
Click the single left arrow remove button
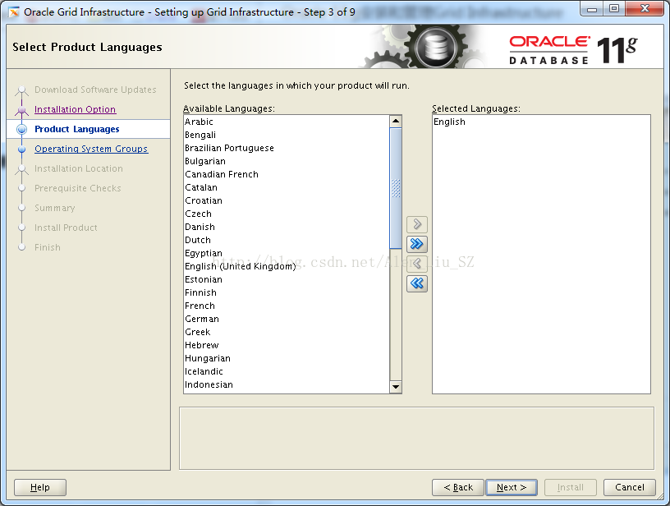tap(417, 263)
